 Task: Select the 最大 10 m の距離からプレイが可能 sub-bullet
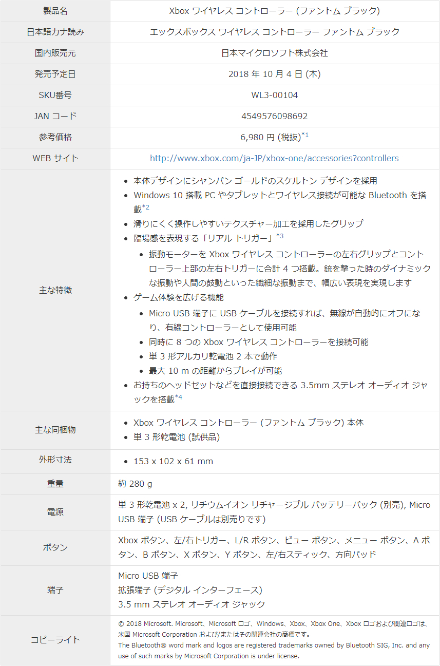coord(215,371)
